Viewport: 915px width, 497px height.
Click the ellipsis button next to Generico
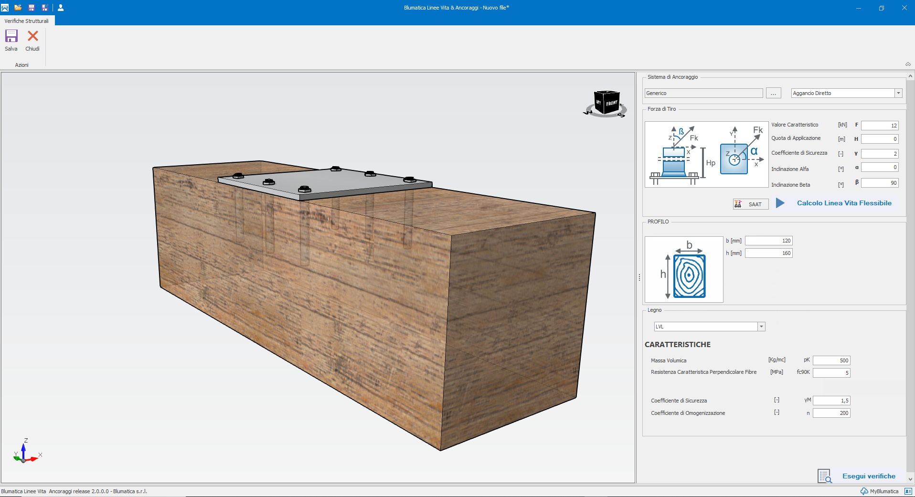tap(773, 93)
